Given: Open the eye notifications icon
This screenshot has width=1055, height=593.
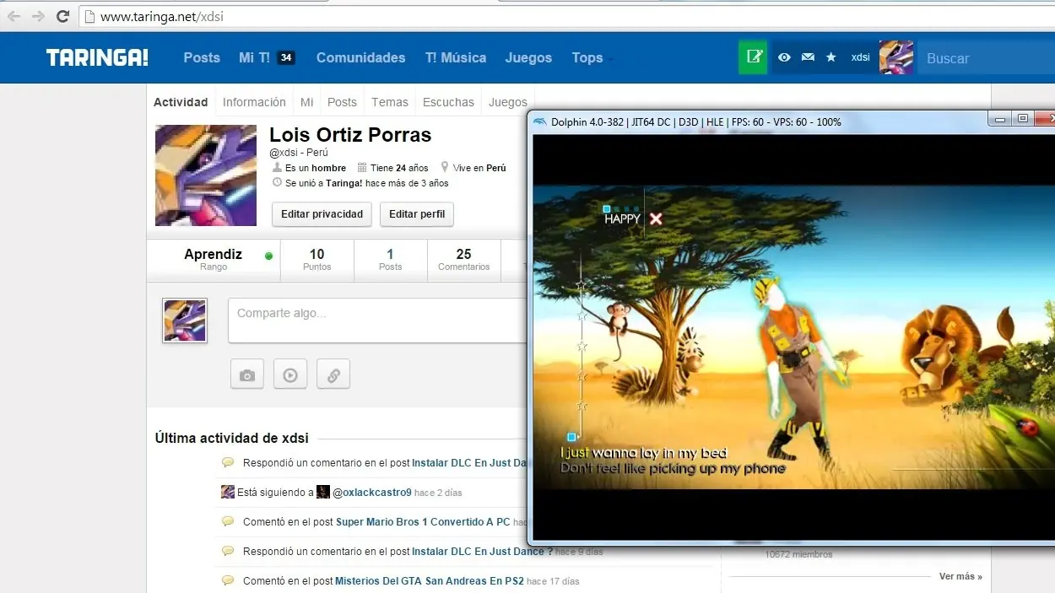Looking at the screenshot, I should pos(784,57).
